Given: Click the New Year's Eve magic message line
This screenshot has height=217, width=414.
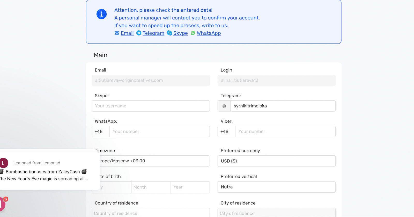Looking at the screenshot, I should [x=44, y=179].
